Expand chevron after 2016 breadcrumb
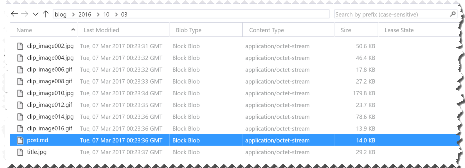465x168 pixels. 98,15
